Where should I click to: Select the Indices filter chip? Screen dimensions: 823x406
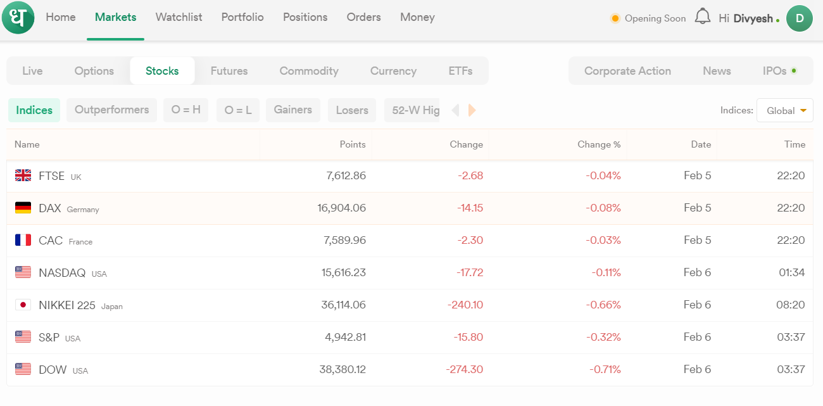point(34,110)
